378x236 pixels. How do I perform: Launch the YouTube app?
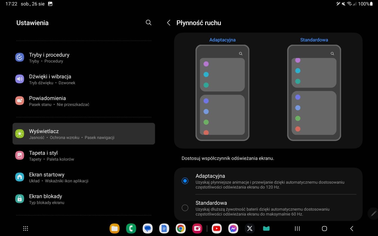coord(217,228)
